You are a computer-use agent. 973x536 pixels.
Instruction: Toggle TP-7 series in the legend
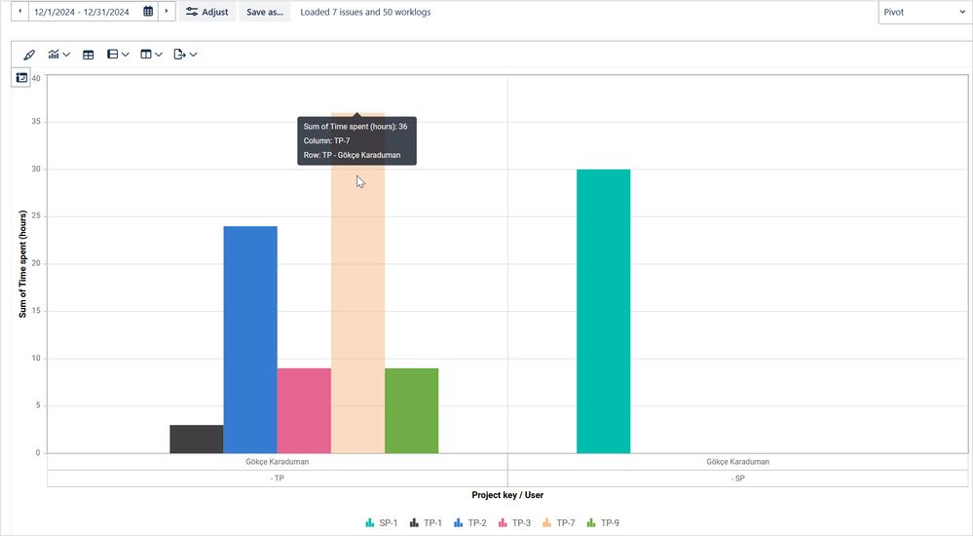click(x=558, y=523)
